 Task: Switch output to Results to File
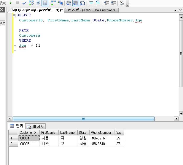pyautogui.click(x=82, y=3)
